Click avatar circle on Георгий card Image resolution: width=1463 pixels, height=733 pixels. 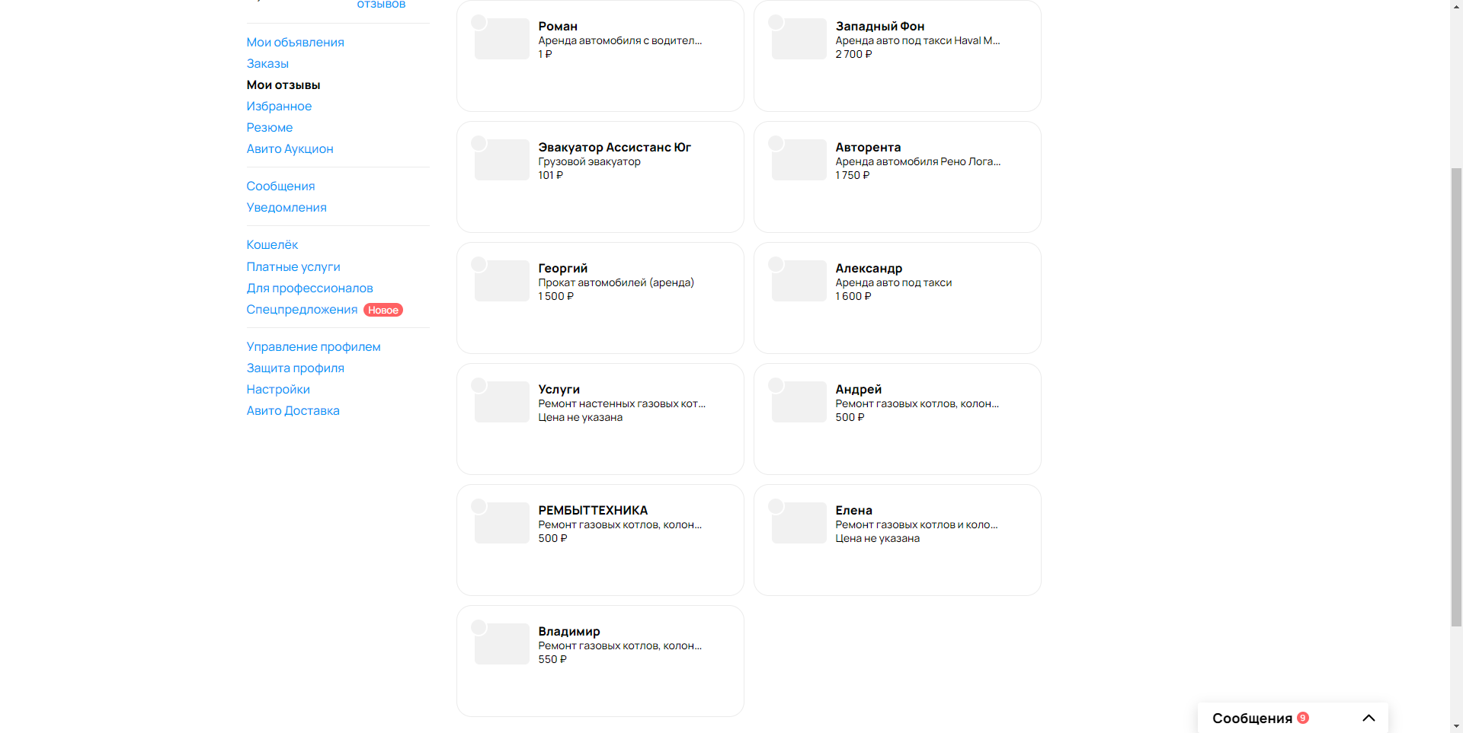click(x=479, y=264)
